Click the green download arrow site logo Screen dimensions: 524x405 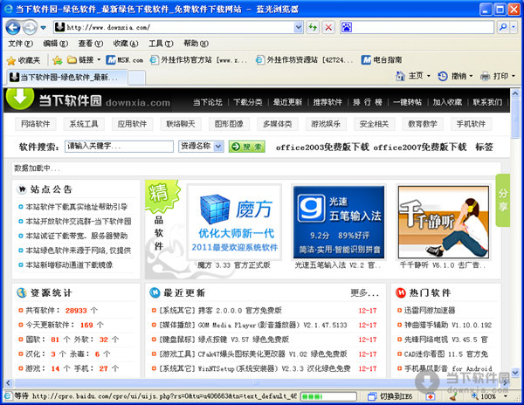pos(20,97)
